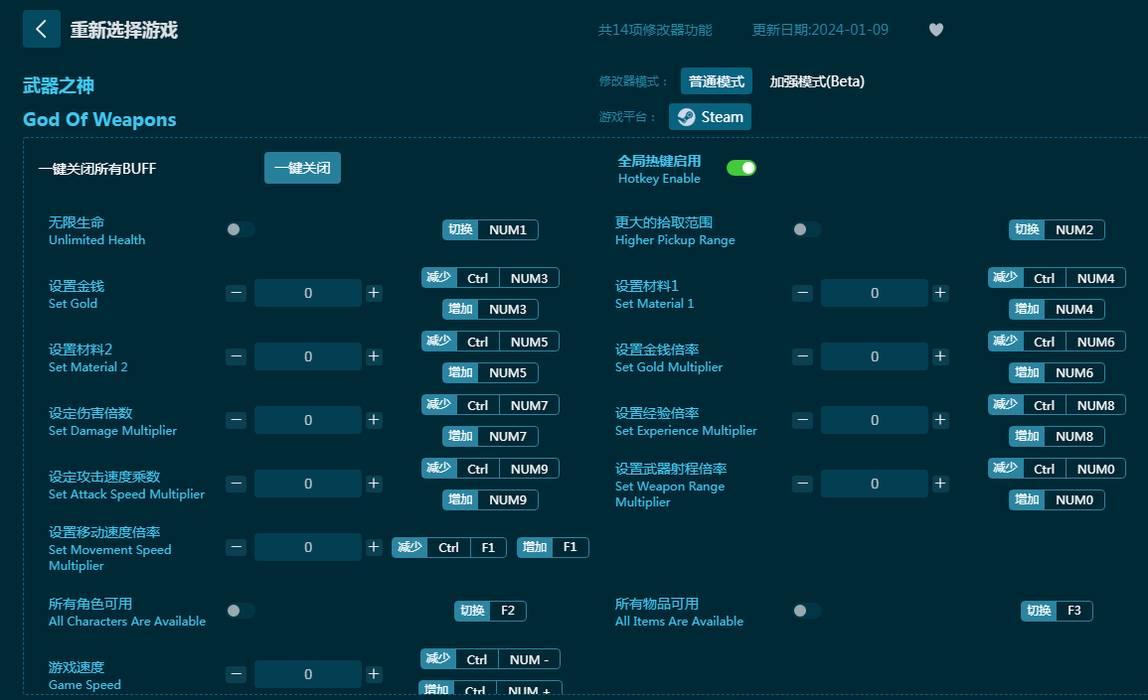Click the Set Gold value field
Image resolution: width=1148 pixels, height=700 pixels.
[307, 293]
